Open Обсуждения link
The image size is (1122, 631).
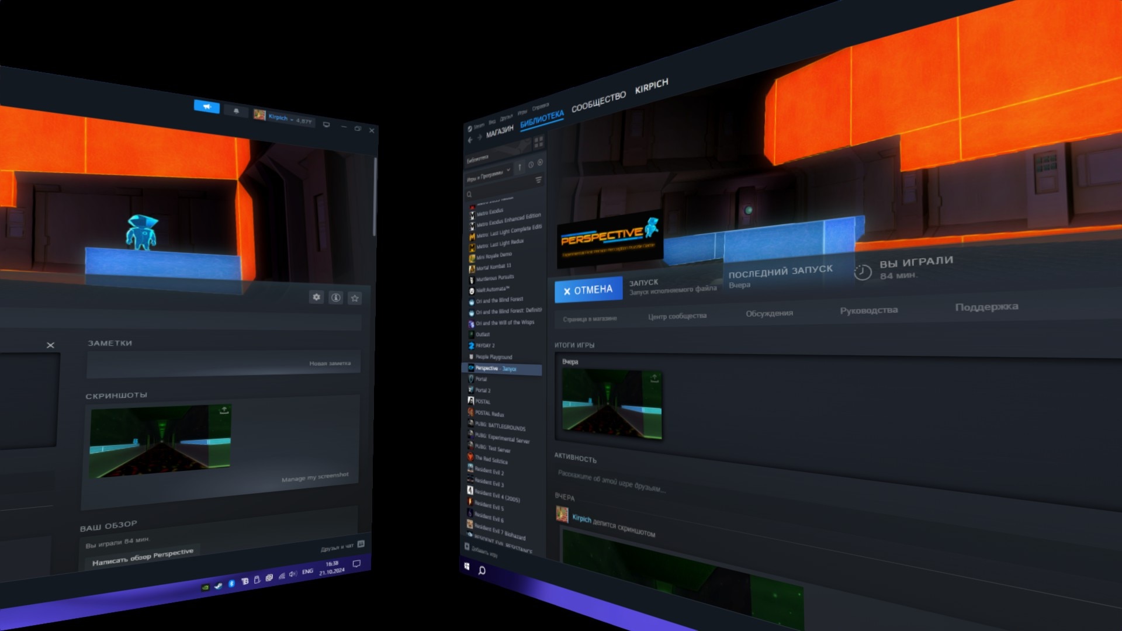point(770,313)
